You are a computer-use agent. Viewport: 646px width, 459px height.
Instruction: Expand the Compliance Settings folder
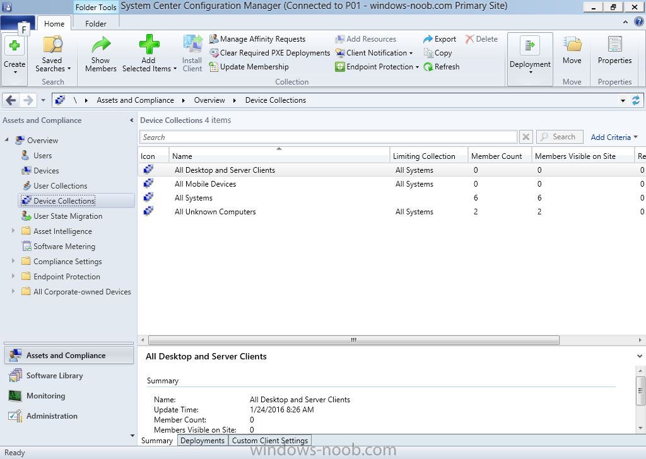click(x=13, y=261)
